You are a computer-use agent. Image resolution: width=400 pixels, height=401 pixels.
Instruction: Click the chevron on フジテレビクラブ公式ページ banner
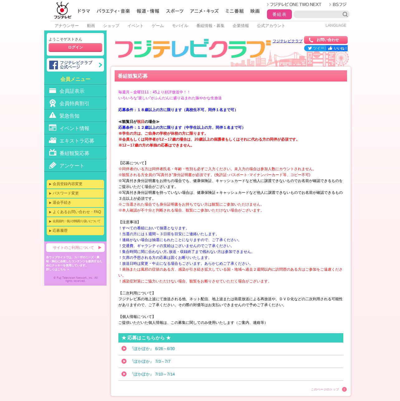click(100, 65)
